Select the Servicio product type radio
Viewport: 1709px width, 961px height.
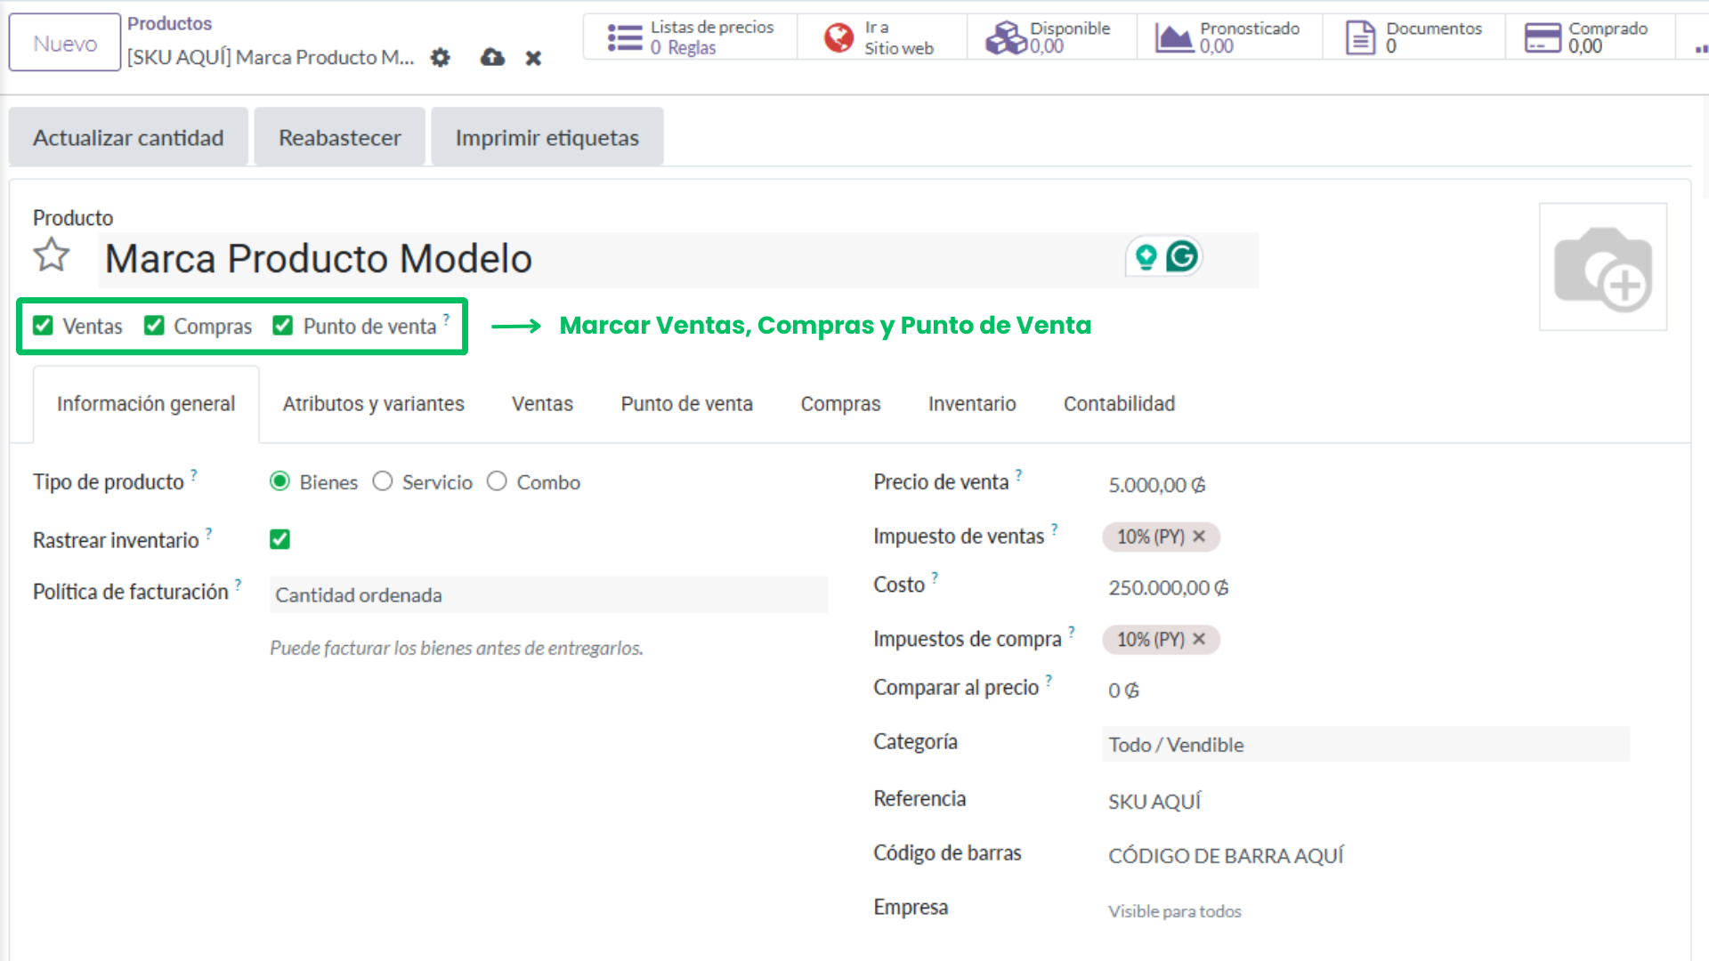pyautogui.click(x=383, y=481)
